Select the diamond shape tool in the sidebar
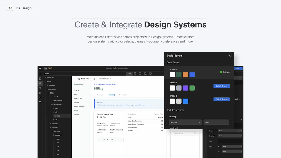This screenshot has height=158, width=281. point(40,97)
